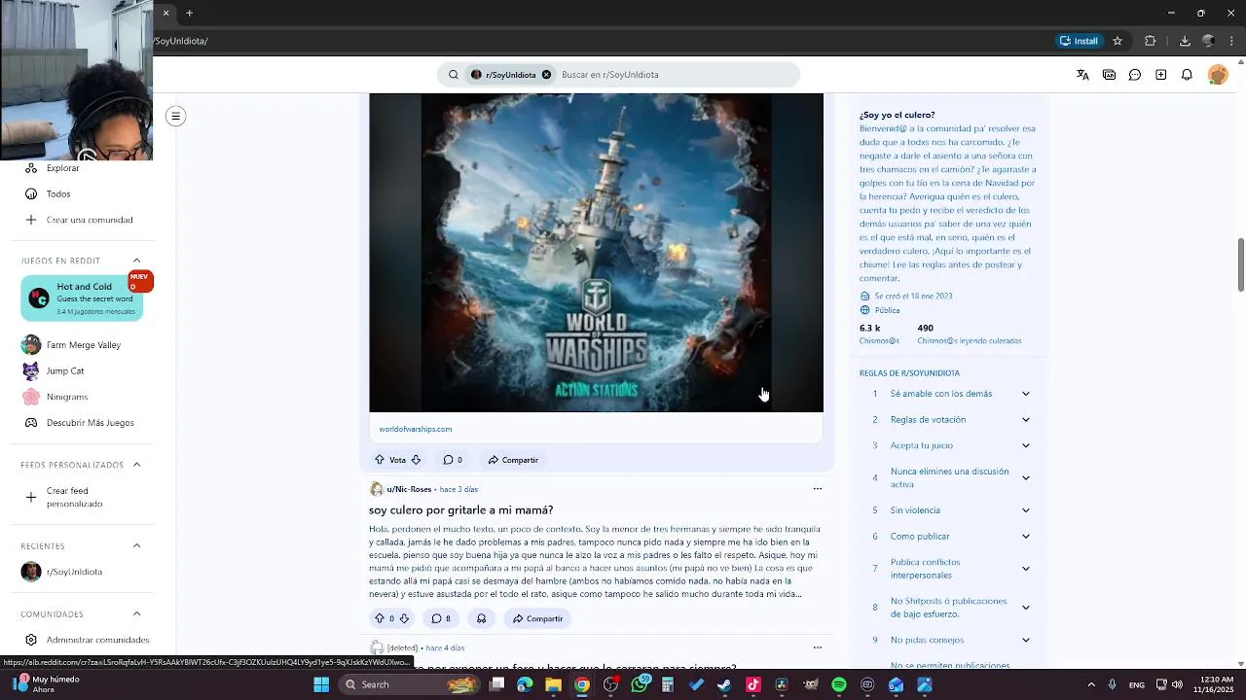This screenshot has width=1246, height=700.
Task: Share the World of Warships ad post
Action: (x=513, y=460)
